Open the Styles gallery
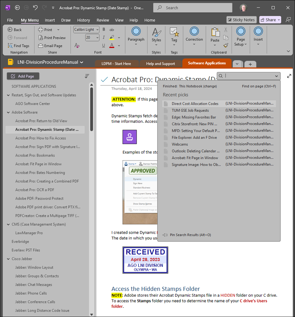The width and height of the screenshot is (295, 317). (157, 36)
